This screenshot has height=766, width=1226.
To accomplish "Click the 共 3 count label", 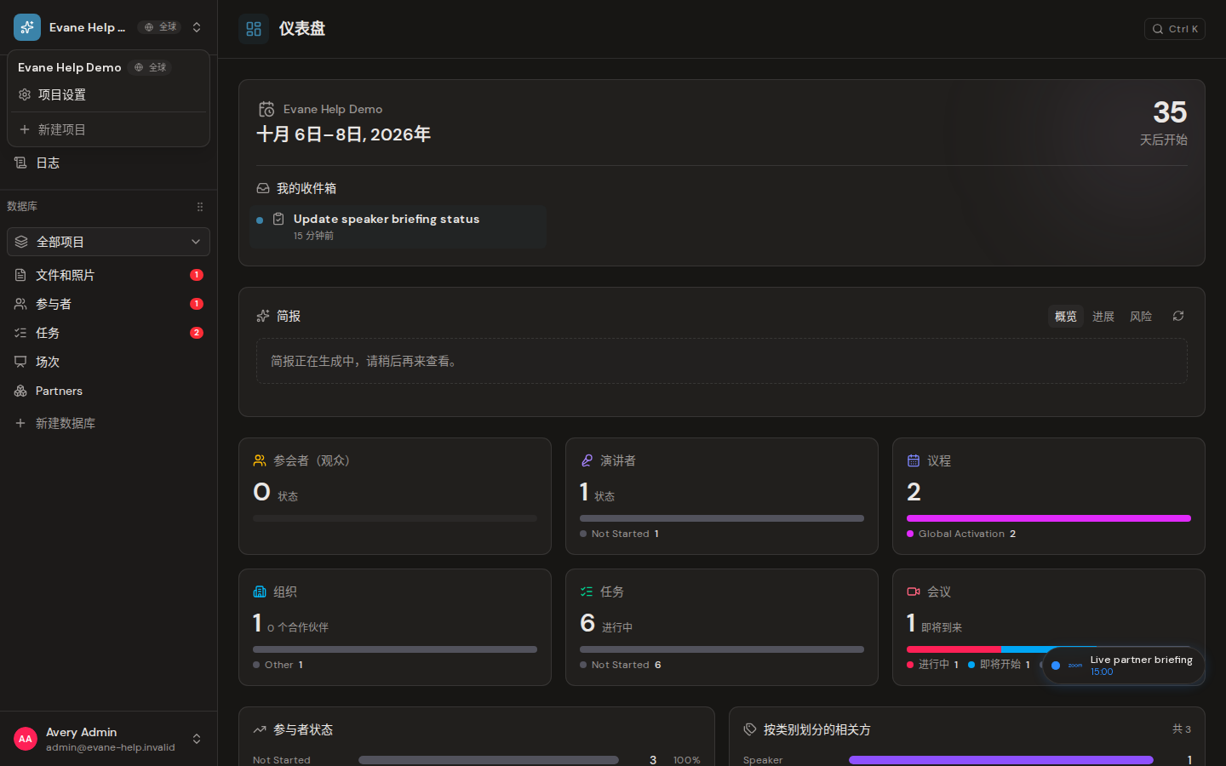I will point(1182,729).
